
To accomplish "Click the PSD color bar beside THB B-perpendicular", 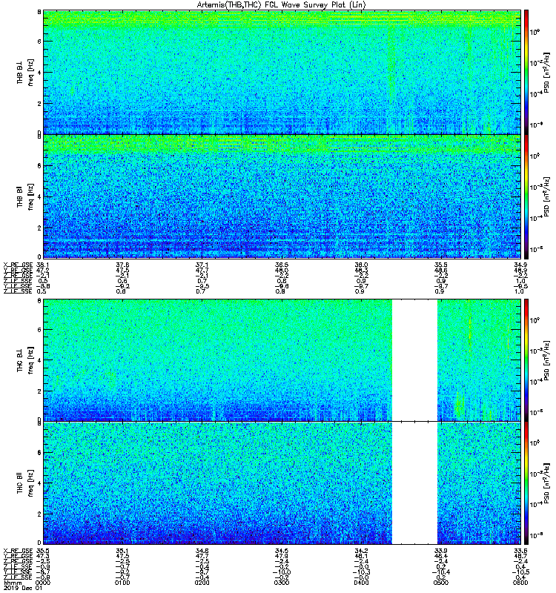I will click(526, 72).
